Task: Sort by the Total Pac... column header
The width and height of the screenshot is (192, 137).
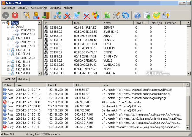Action: pyautogui.click(x=172, y=23)
